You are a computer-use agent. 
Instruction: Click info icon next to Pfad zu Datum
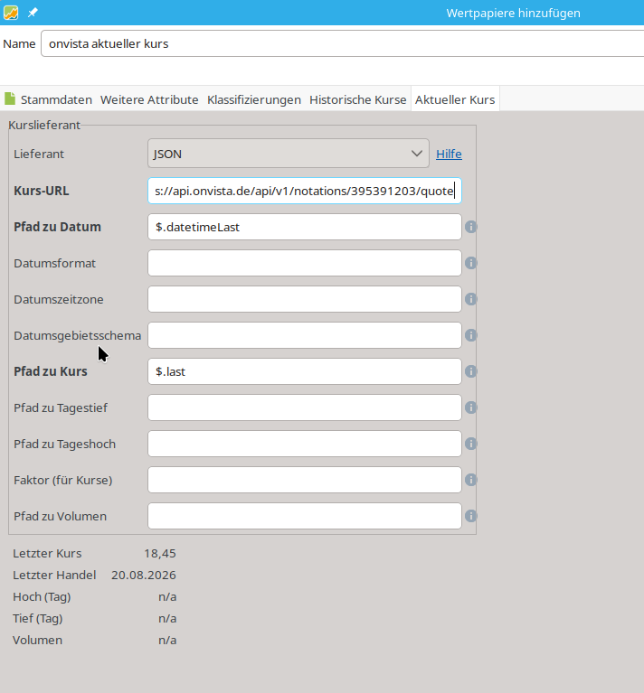pyautogui.click(x=470, y=227)
